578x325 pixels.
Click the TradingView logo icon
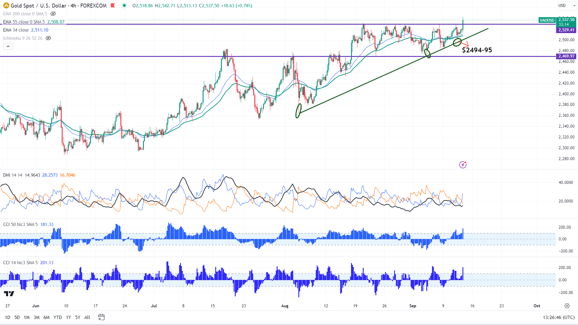coord(9,294)
